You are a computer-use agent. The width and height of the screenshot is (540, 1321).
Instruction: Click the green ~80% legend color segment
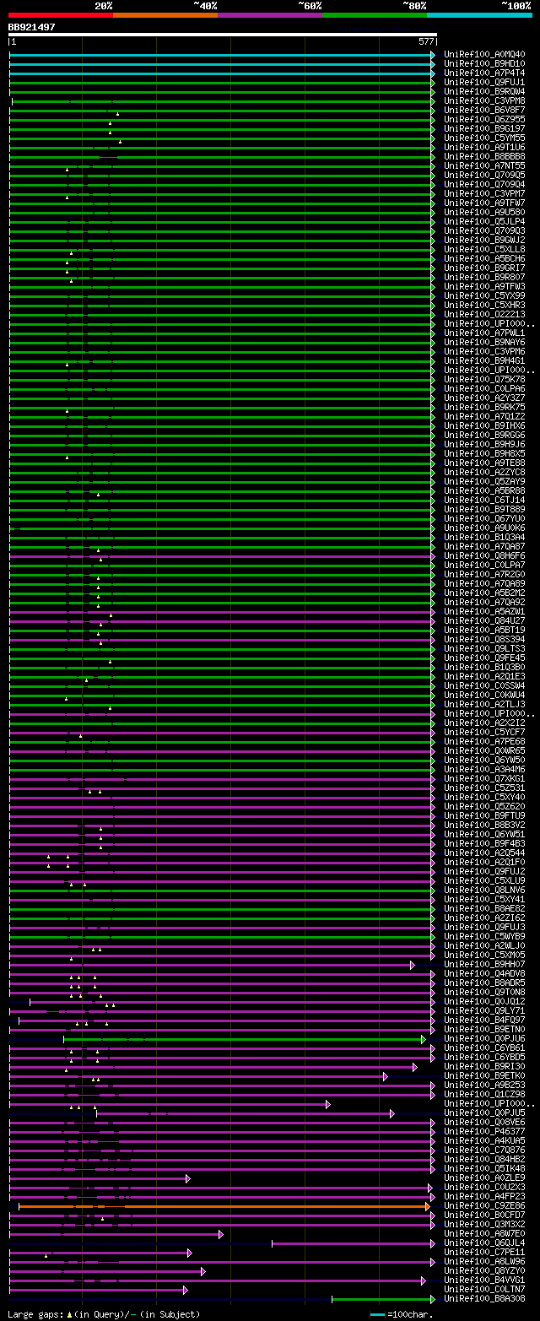pyautogui.click(x=375, y=15)
